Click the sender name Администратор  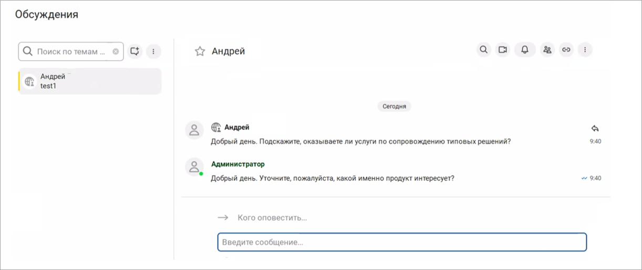(238, 164)
